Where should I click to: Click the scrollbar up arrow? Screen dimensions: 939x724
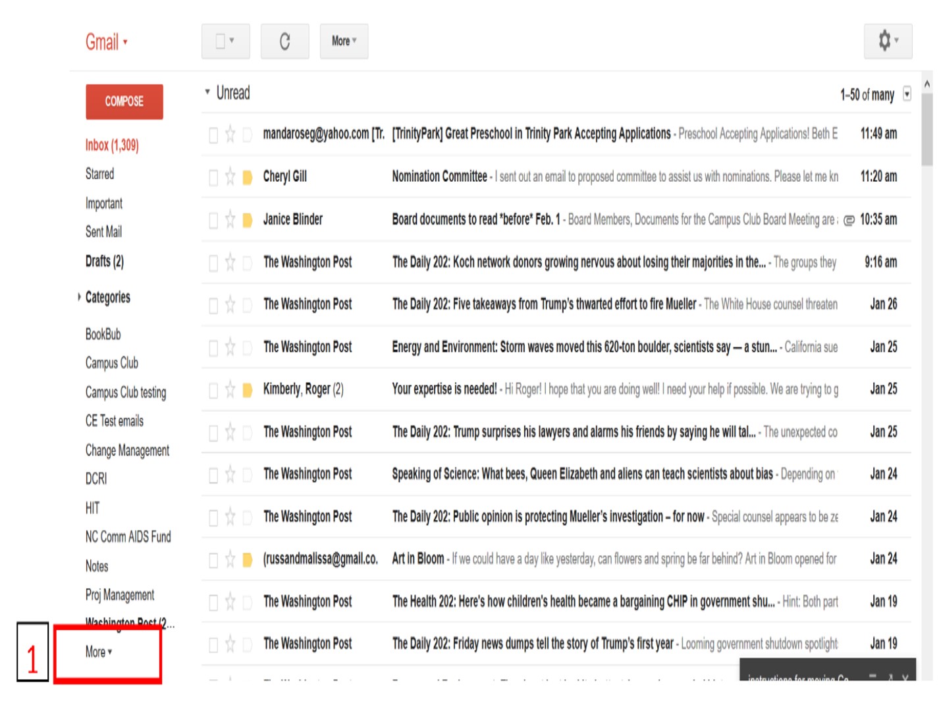[x=927, y=84]
